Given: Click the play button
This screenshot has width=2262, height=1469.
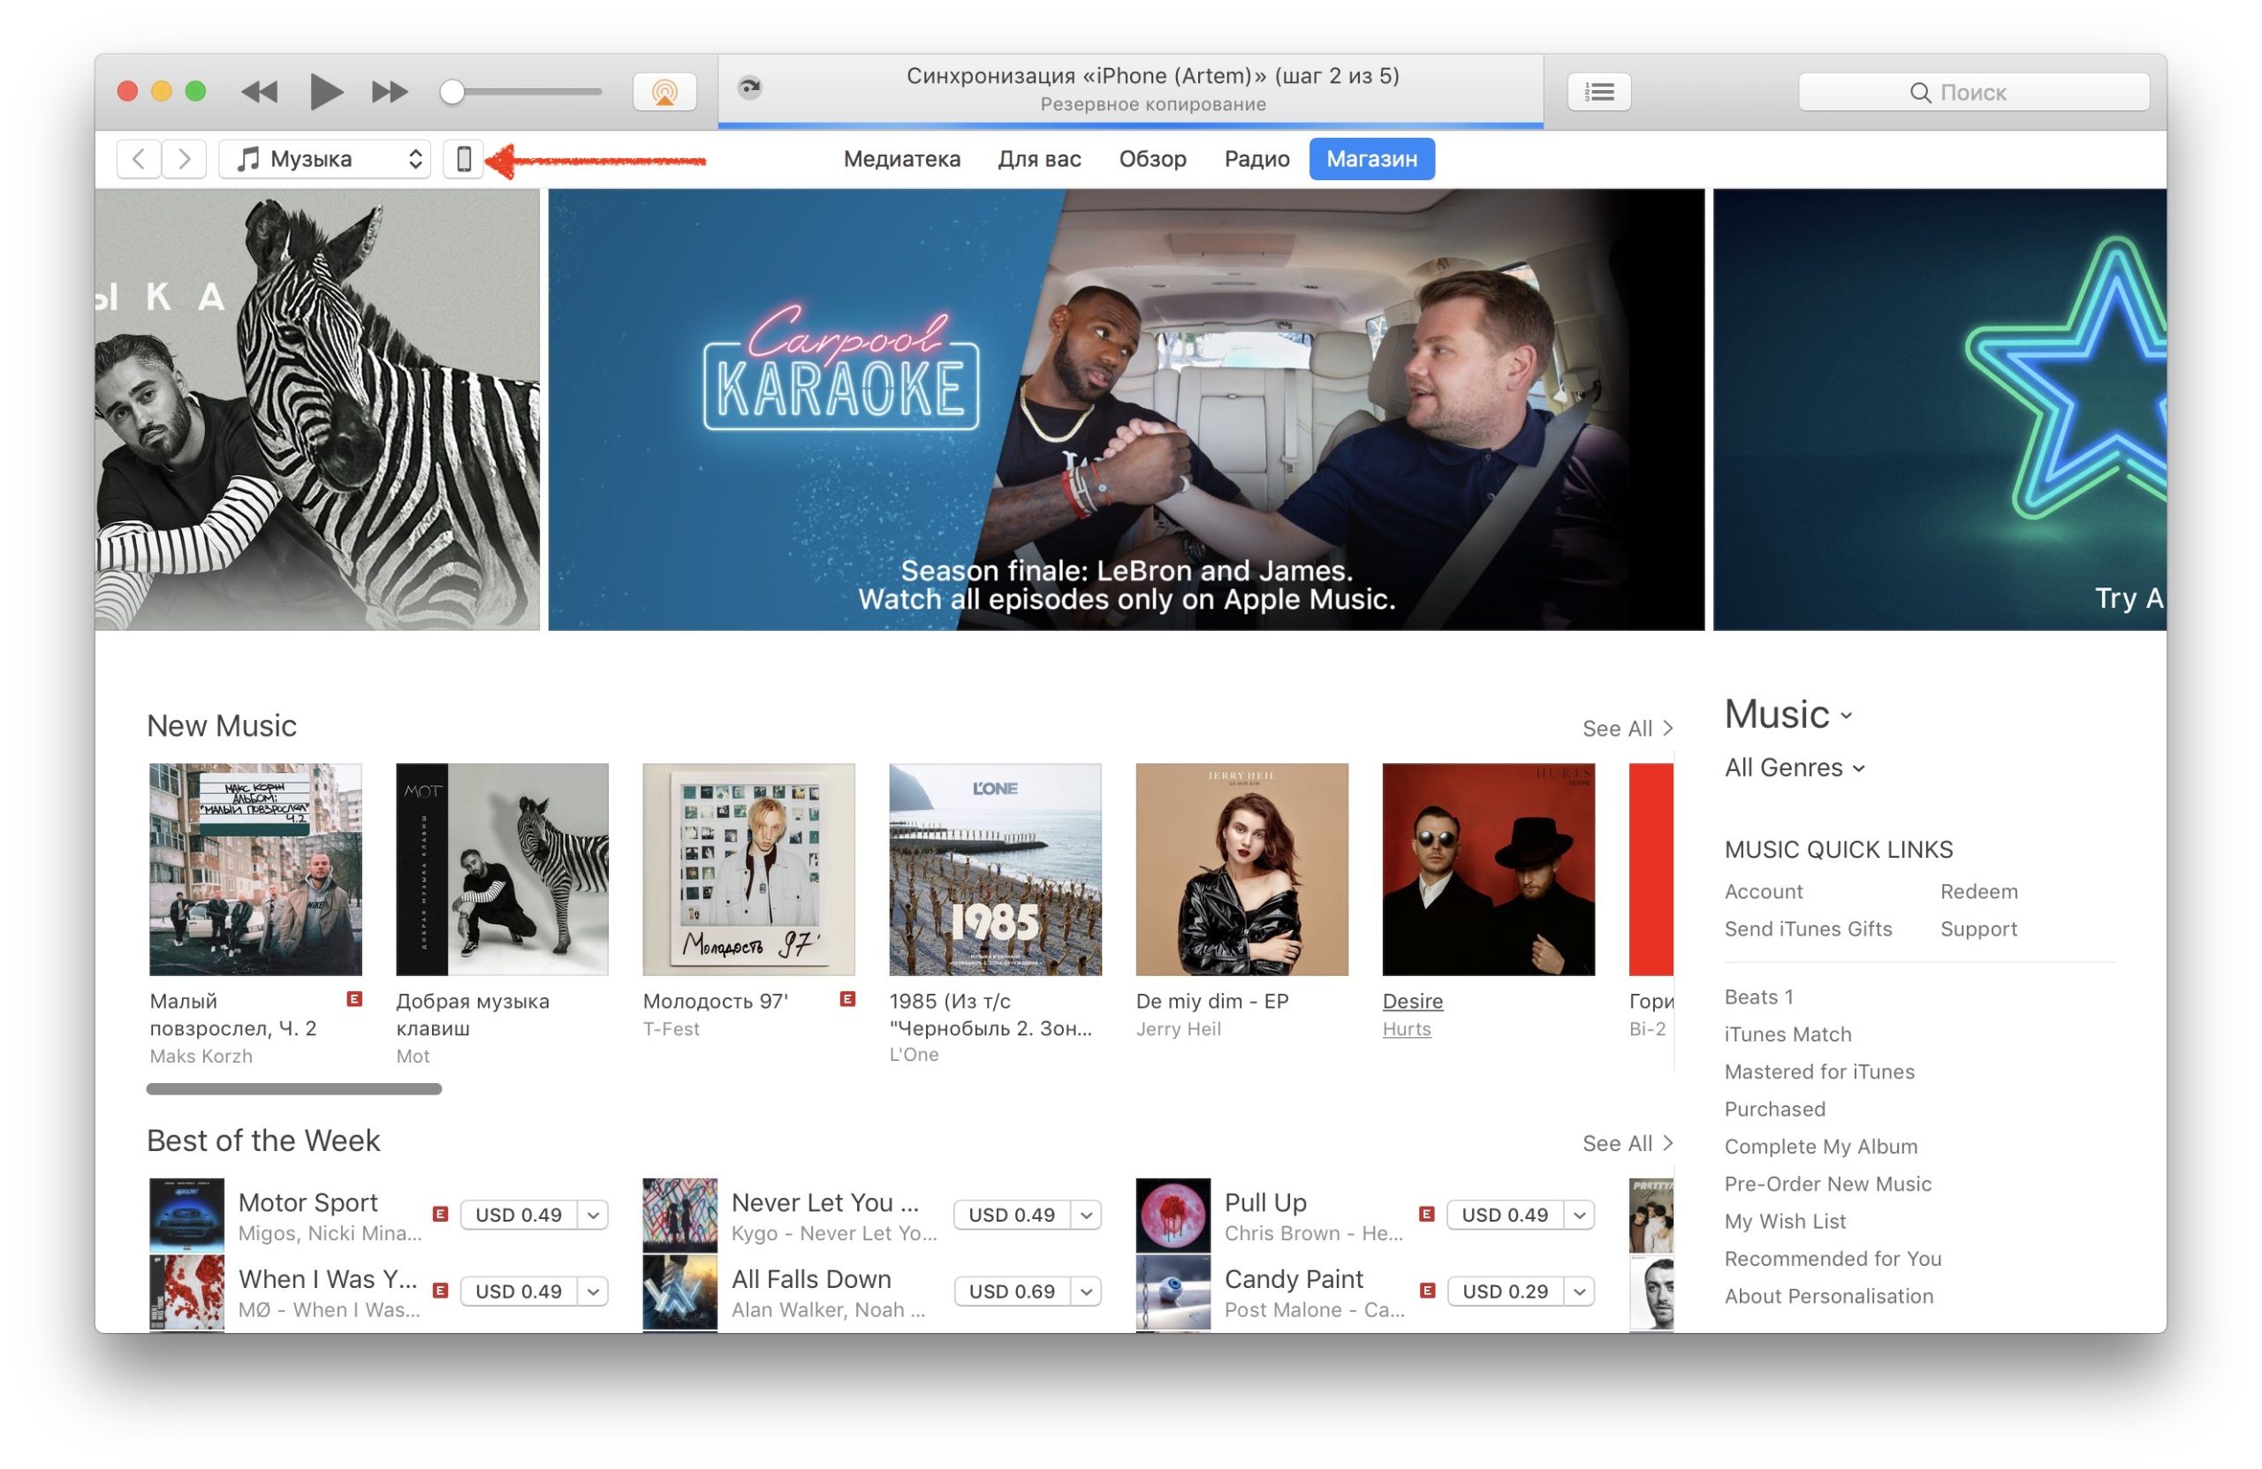Looking at the screenshot, I should (326, 91).
